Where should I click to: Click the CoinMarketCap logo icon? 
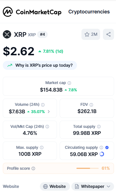8,12
